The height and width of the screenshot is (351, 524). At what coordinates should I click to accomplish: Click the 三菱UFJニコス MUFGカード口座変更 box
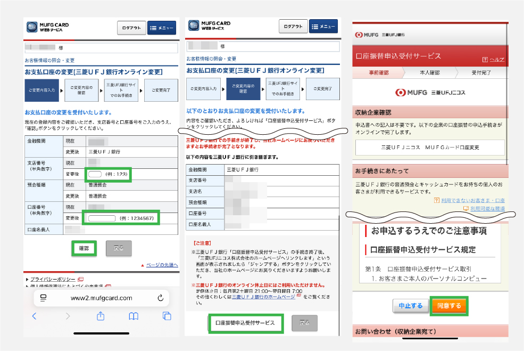click(430, 148)
